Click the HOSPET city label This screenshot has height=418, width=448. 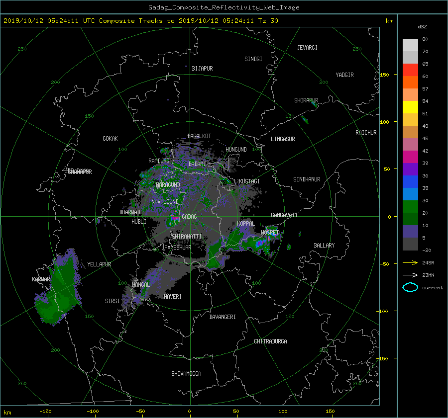coord(270,233)
